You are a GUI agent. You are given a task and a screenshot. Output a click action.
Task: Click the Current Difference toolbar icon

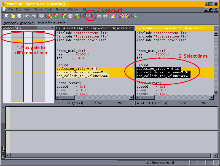pyautogui.click(x=70, y=16)
